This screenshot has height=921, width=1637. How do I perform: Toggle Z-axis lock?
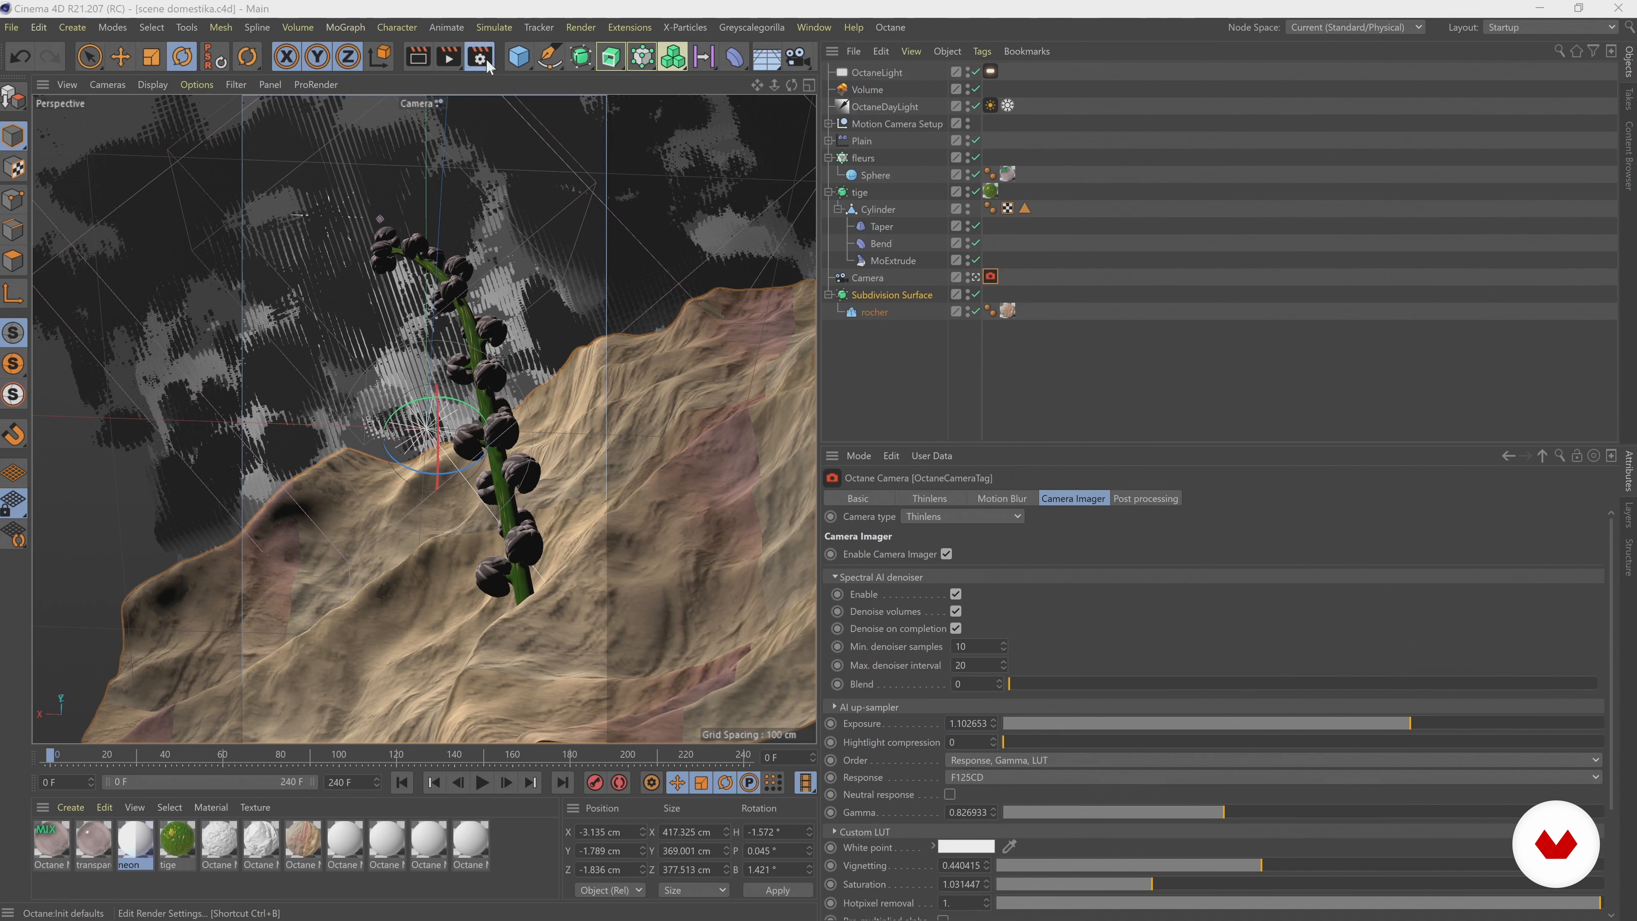tap(347, 57)
